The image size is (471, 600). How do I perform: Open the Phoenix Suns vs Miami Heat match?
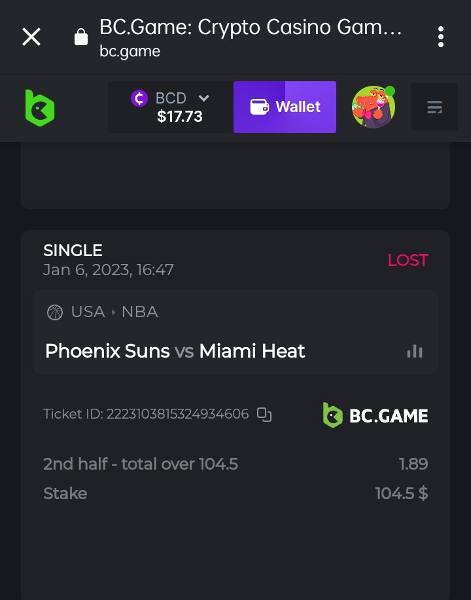click(x=175, y=351)
